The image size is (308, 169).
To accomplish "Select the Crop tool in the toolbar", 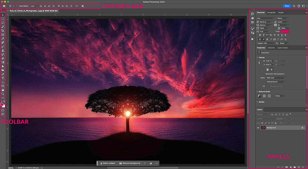I will coord(3,31).
